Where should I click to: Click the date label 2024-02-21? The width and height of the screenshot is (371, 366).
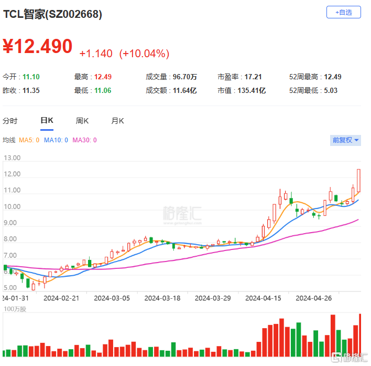tap(61, 298)
